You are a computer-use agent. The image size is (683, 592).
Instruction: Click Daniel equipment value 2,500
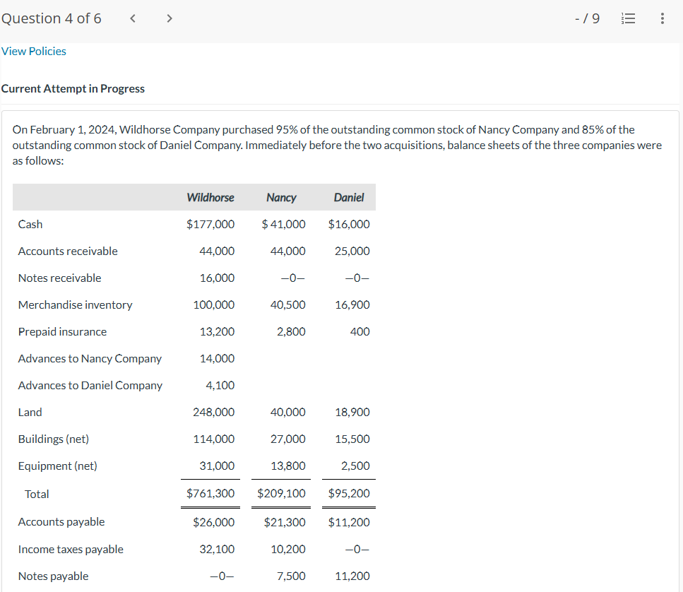point(355,466)
